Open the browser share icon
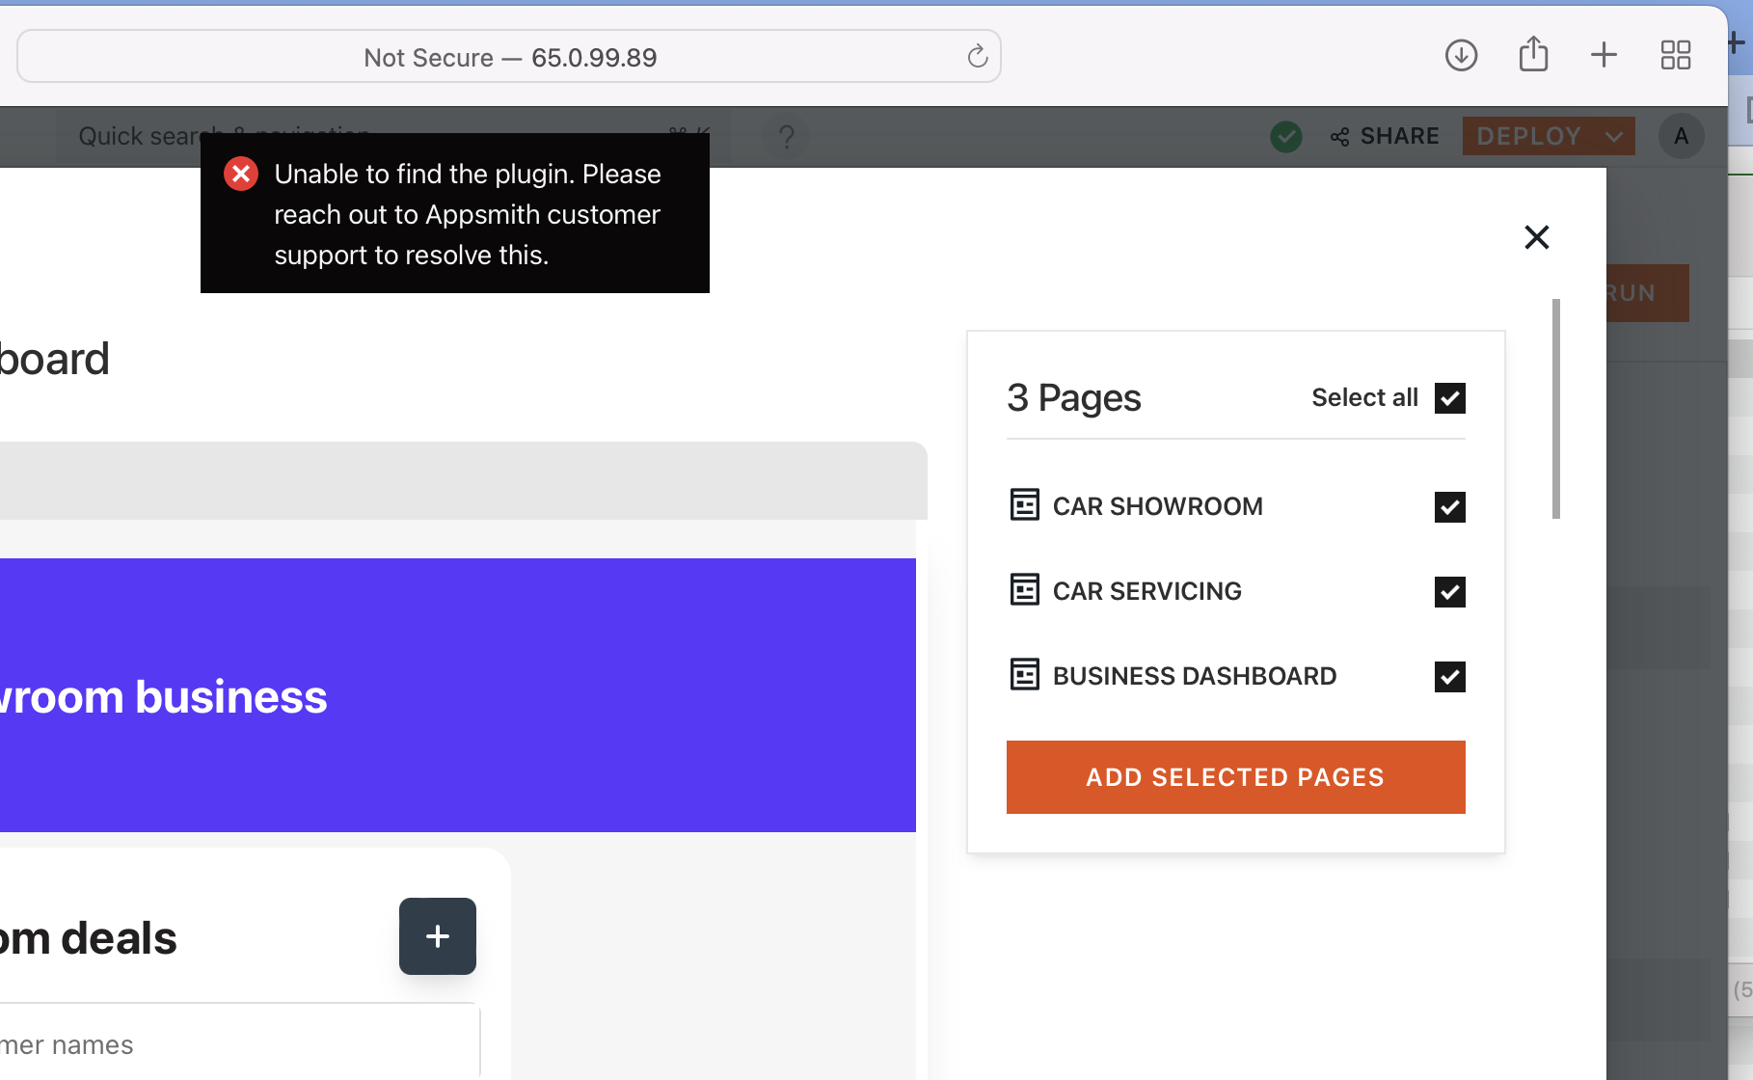1753x1080 pixels. 1533,54
